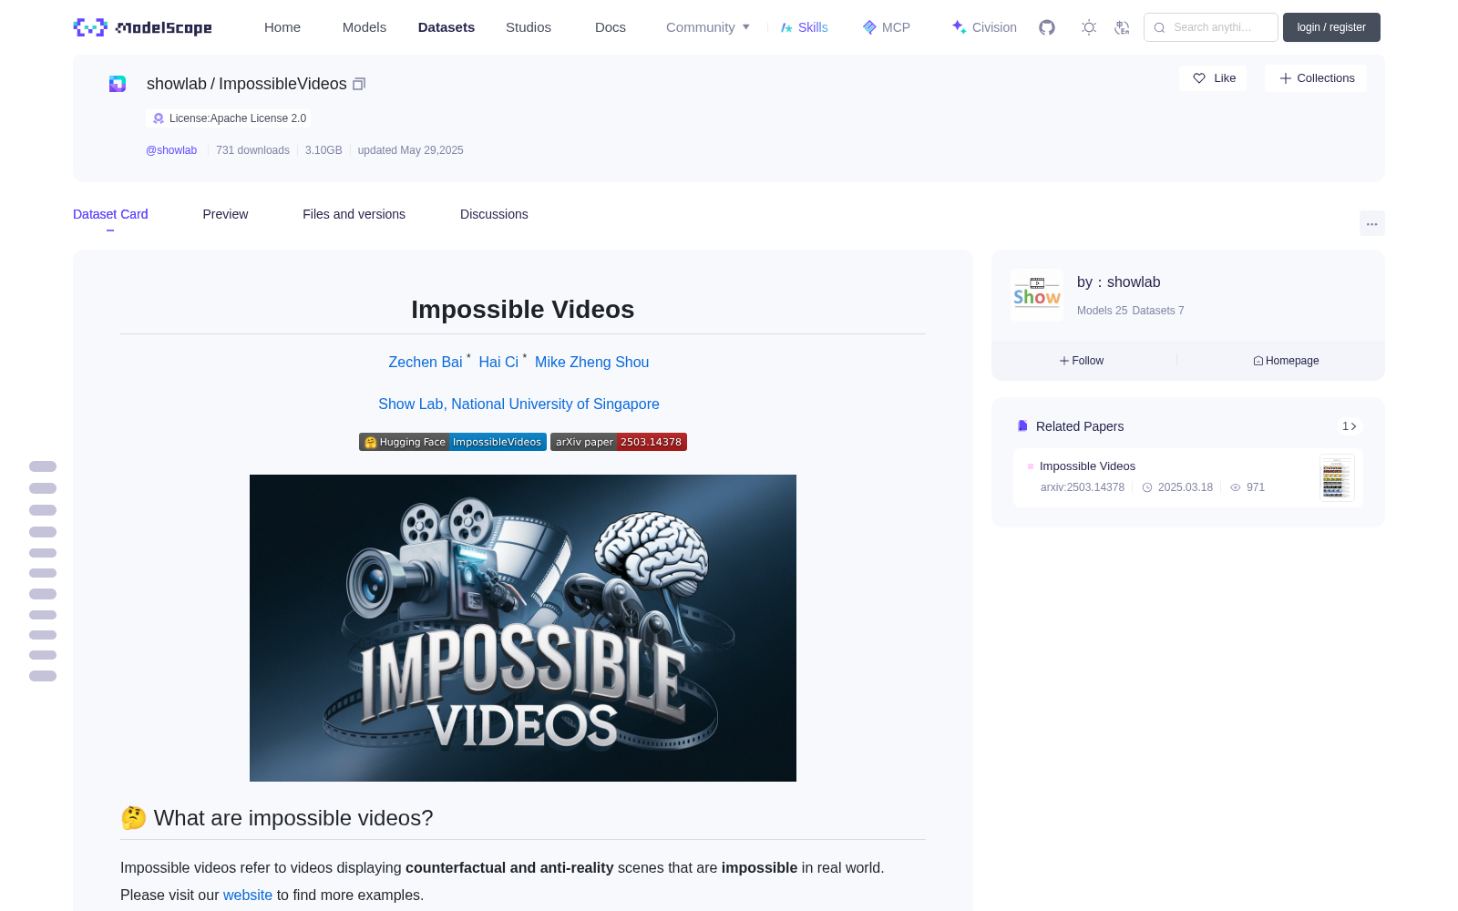Image resolution: width=1458 pixels, height=911 pixels.
Task: Click '731 downloads' text
Action: pyautogui.click(x=252, y=150)
